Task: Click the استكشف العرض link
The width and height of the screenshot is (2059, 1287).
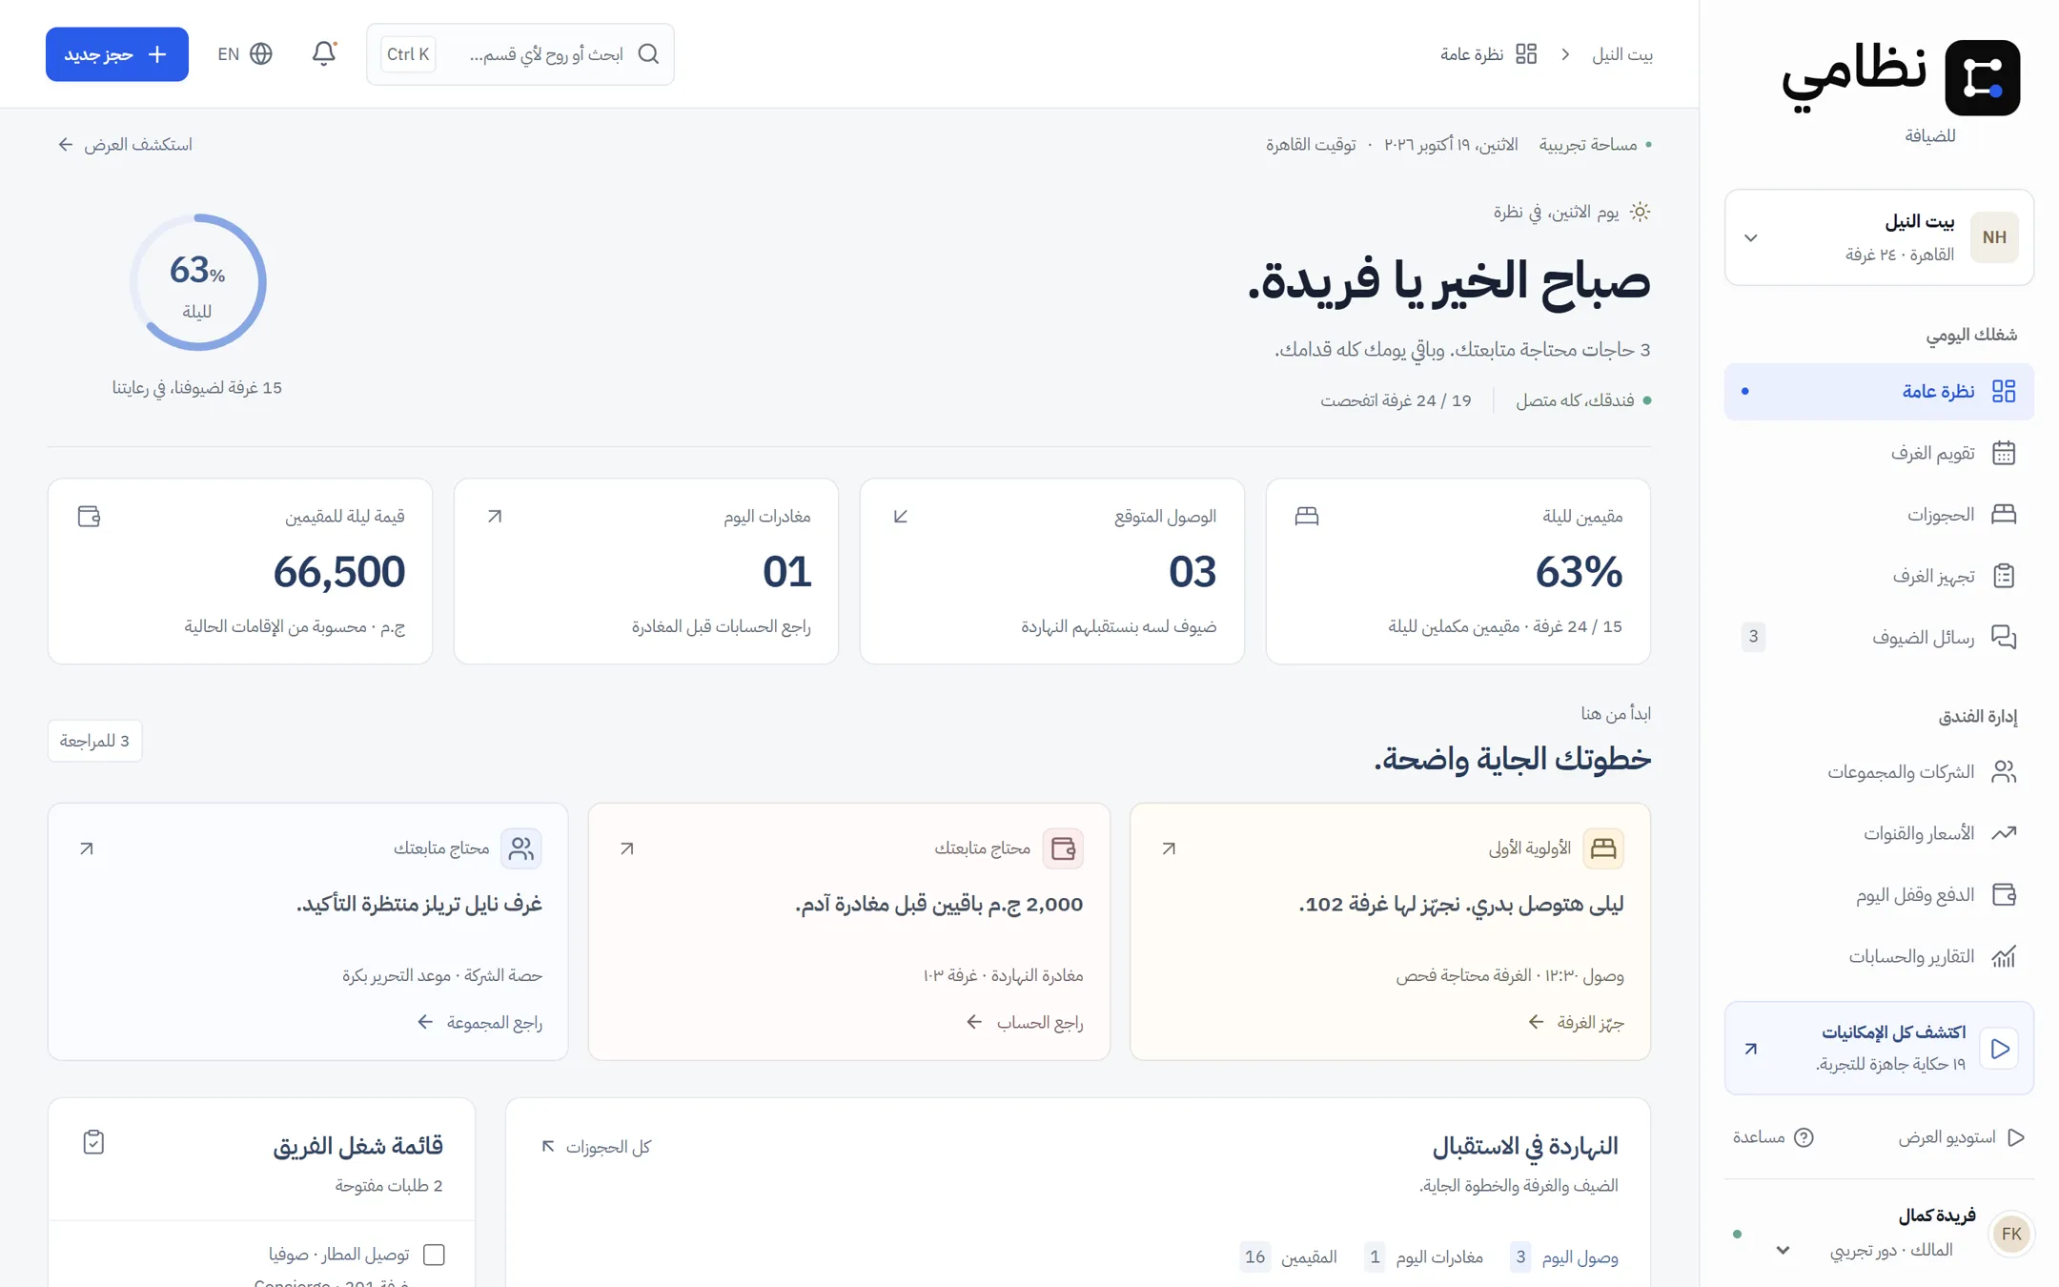Action: 125,145
